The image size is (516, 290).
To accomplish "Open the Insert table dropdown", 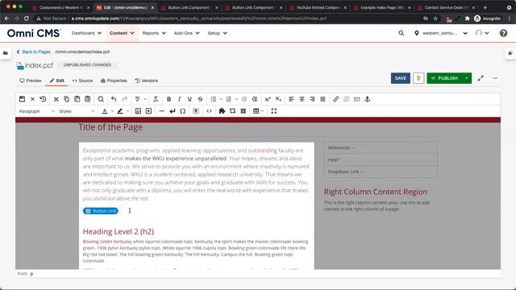I will 258,111.
